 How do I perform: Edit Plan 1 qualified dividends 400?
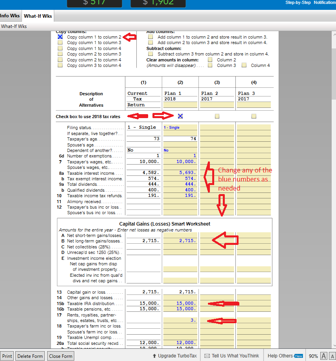180,190
